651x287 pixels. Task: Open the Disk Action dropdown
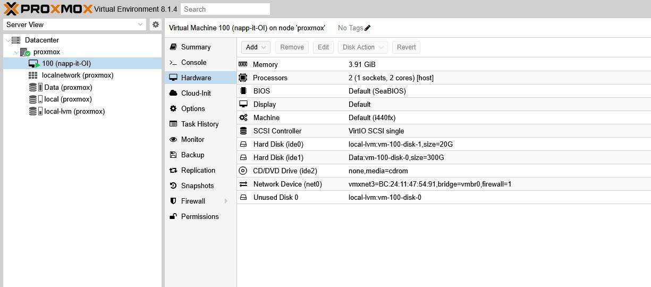click(x=362, y=47)
